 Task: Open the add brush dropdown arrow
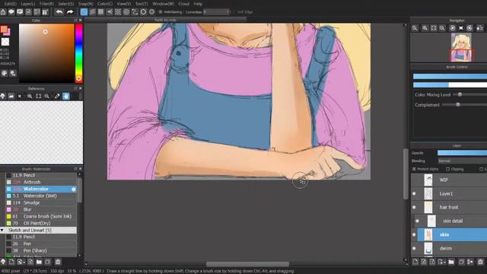(24, 262)
